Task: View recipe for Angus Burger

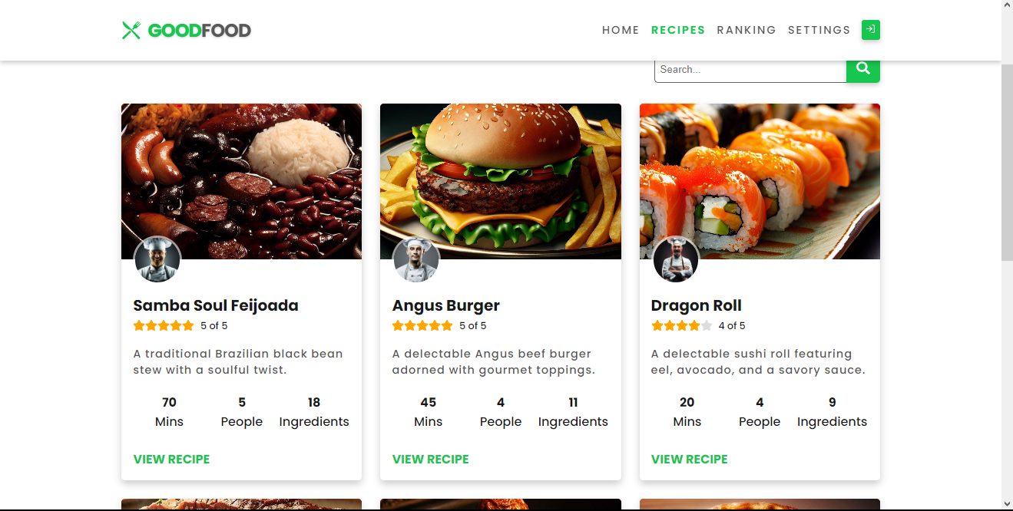Action: pyautogui.click(x=430, y=459)
